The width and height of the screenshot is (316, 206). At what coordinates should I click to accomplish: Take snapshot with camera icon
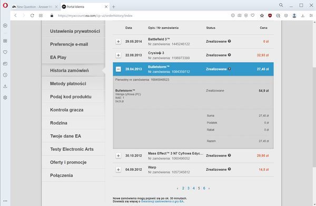(x=240, y=15)
